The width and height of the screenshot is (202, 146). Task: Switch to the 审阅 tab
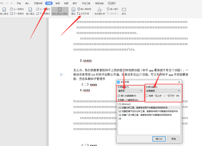click(x=58, y=3)
